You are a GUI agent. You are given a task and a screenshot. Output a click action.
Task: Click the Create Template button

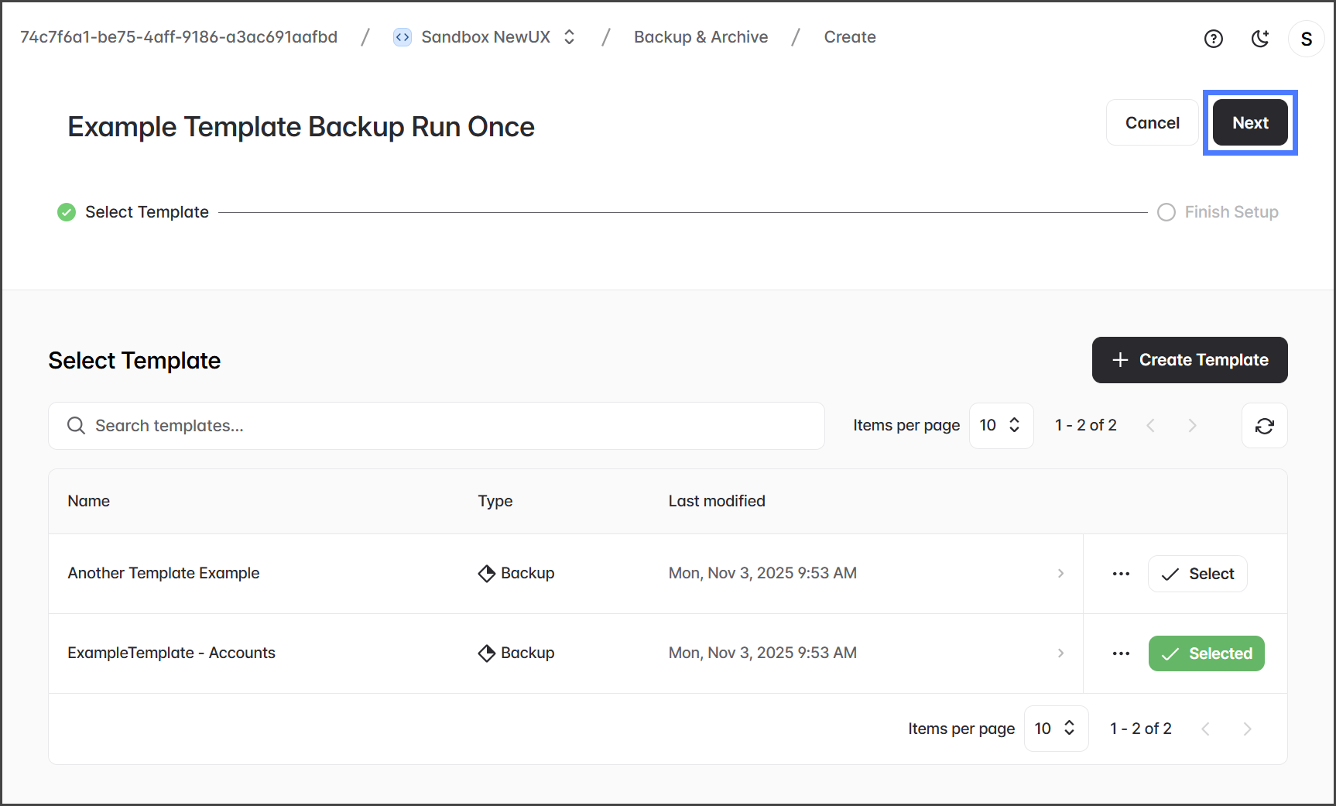click(x=1189, y=360)
